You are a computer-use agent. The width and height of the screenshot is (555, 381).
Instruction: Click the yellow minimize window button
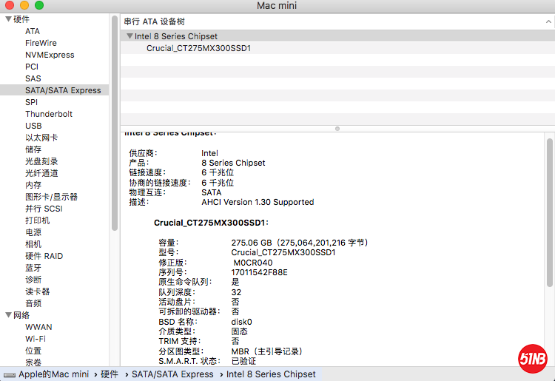click(x=24, y=6)
